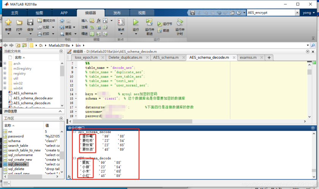Select AES_schema.m in the current folder list
The image size is (319, 189).
(25, 93)
